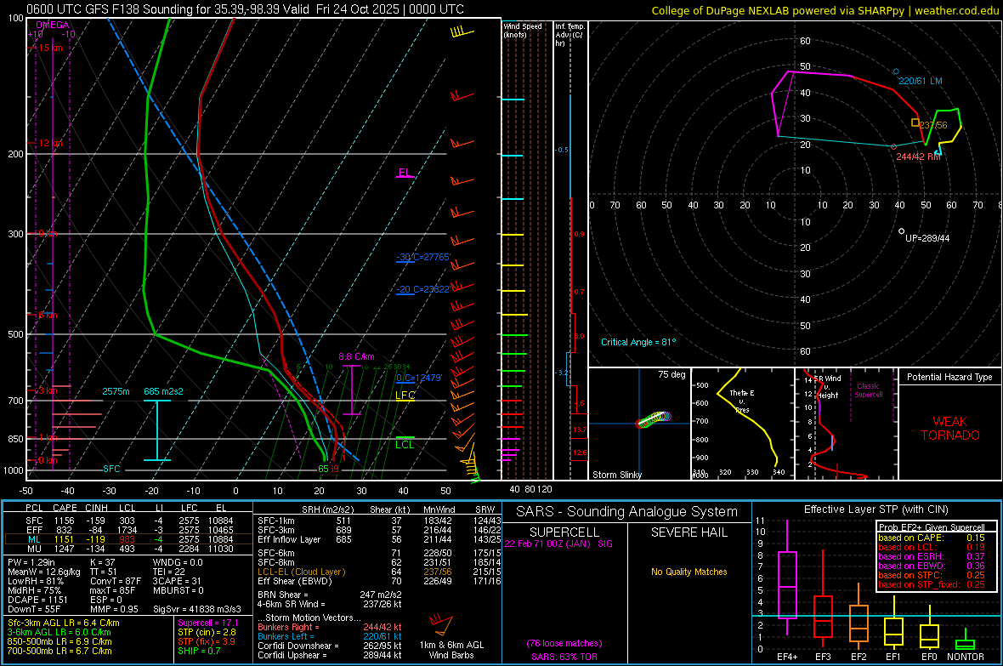Click the 220/61 LM left mover marker

(x=896, y=71)
